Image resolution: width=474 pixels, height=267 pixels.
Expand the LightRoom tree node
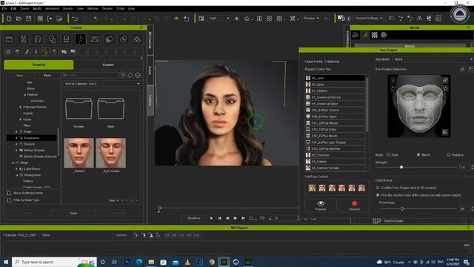coord(16,169)
